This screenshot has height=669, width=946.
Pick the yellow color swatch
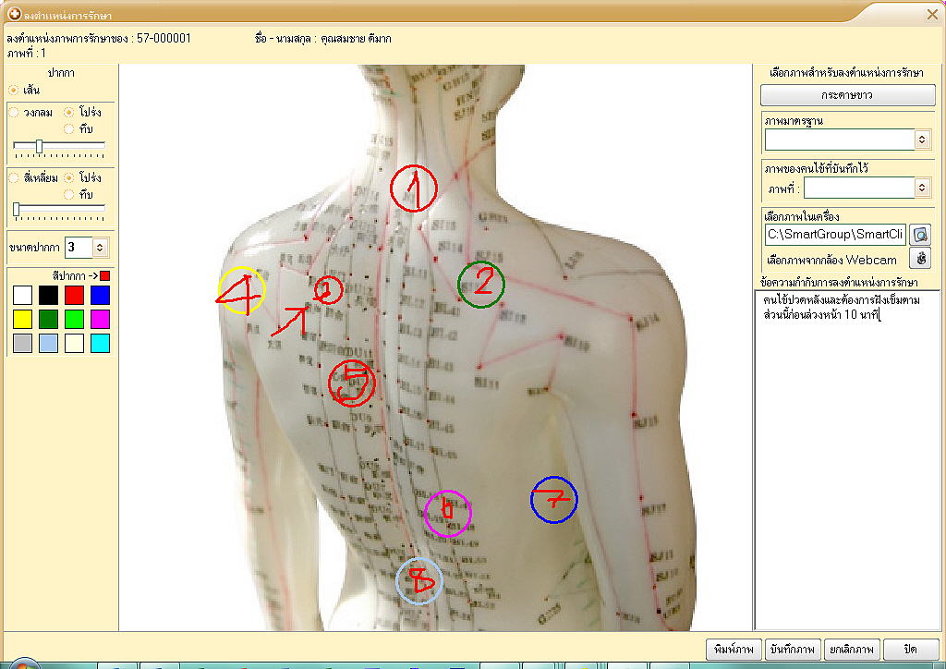(22, 319)
